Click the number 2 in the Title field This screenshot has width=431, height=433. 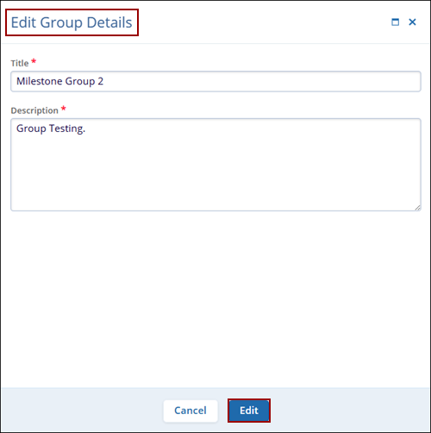pos(100,81)
